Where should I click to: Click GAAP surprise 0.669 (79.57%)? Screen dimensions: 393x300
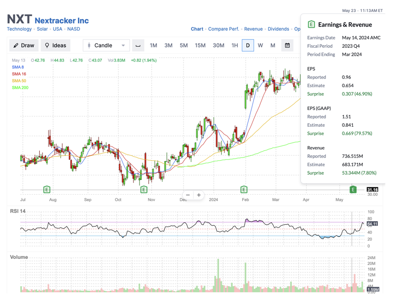(x=357, y=133)
